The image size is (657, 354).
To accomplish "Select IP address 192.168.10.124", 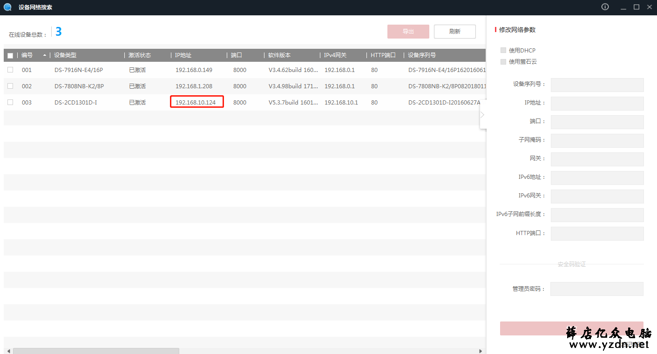I will 196,102.
